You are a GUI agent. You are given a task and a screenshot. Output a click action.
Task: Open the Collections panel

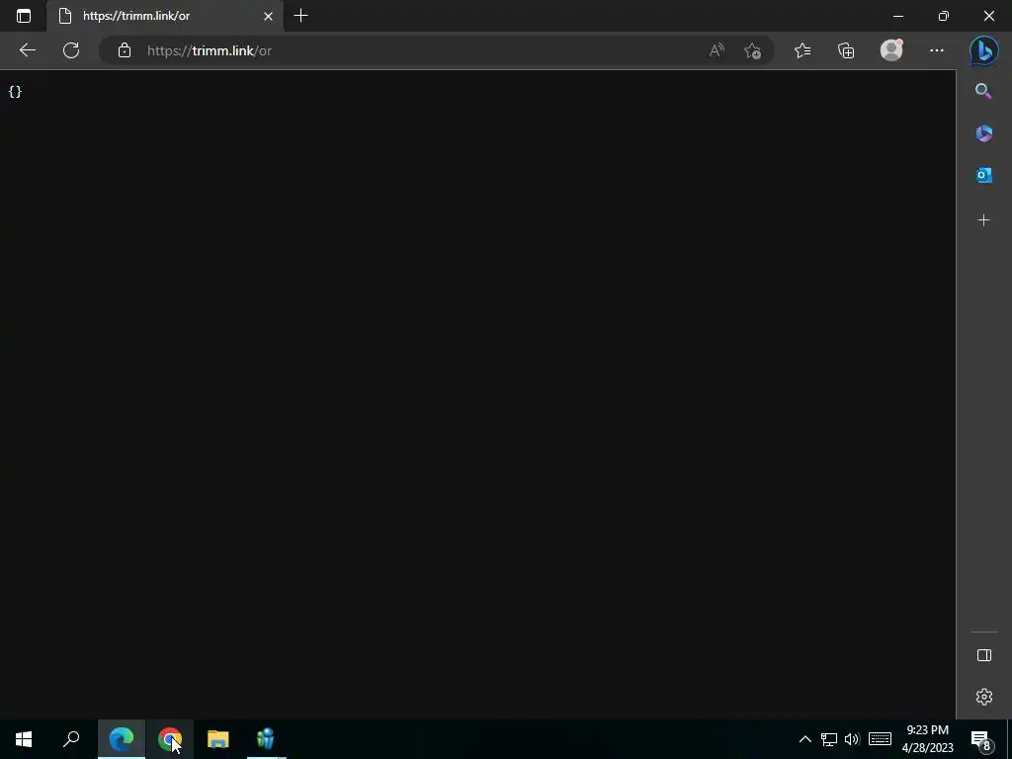click(x=846, y=50)
